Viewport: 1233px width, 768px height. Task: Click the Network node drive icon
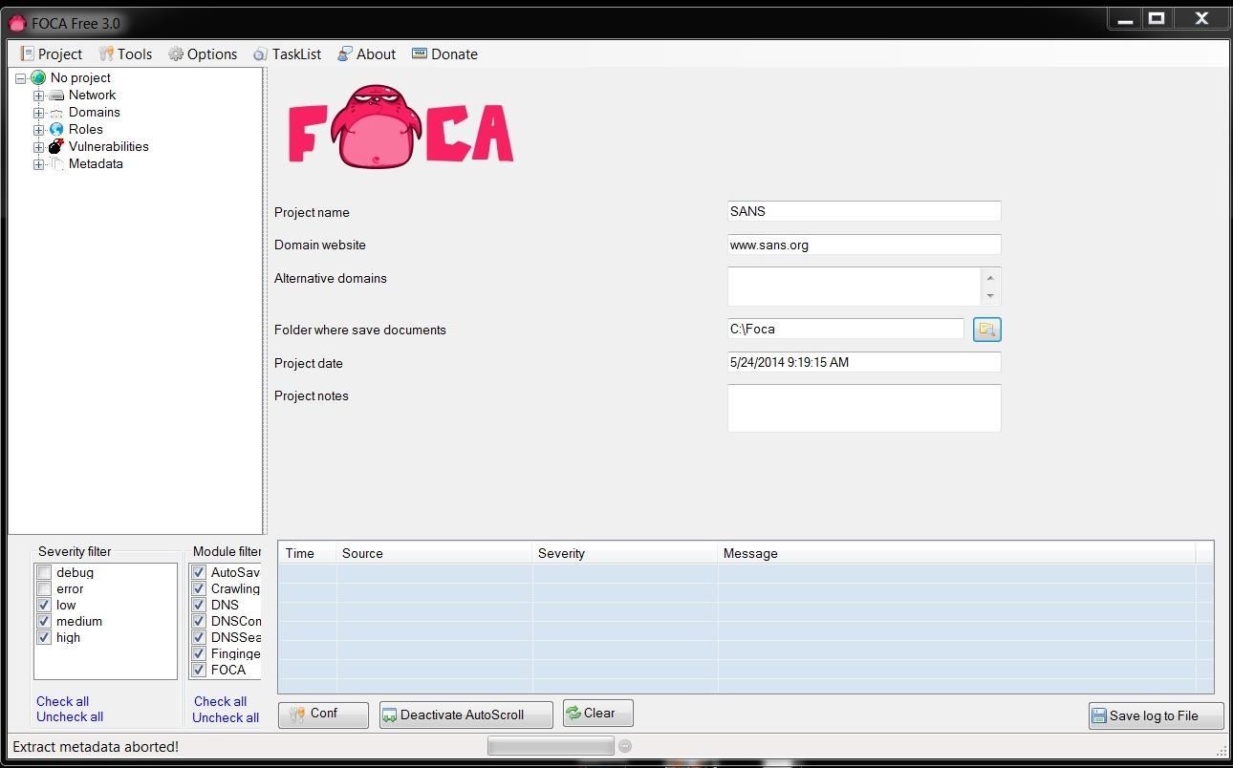(x=56, y=96)
